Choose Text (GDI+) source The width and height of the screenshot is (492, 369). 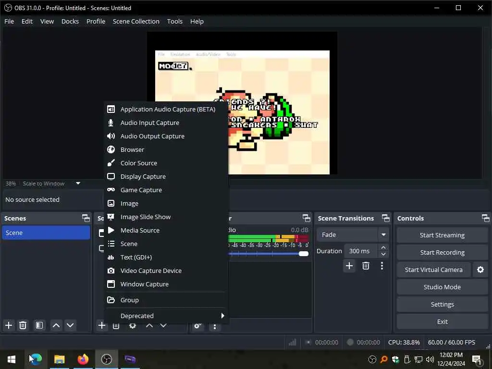[x=166, y=258]
